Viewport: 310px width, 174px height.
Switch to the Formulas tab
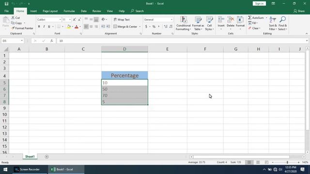69,11
